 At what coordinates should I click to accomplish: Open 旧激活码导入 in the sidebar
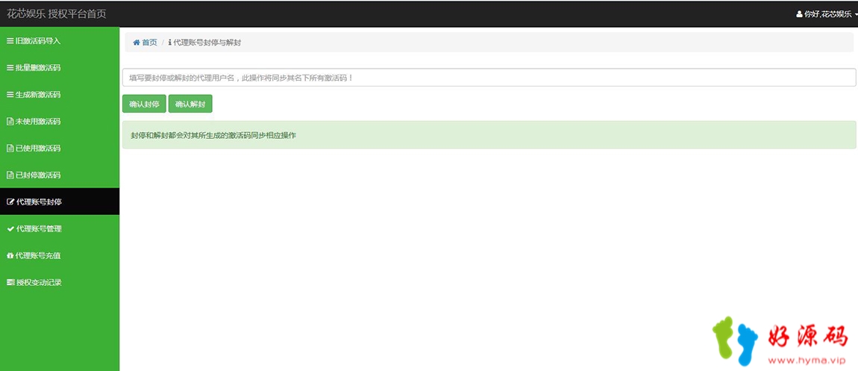tap(60, 41)
